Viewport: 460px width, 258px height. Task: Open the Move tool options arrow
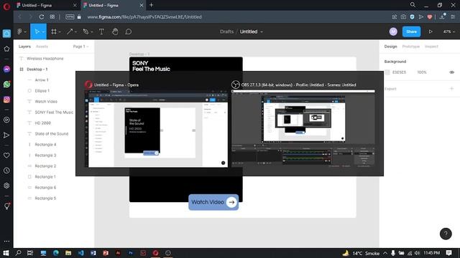tap(43, 32)
